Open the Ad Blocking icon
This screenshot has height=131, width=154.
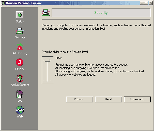20,47
